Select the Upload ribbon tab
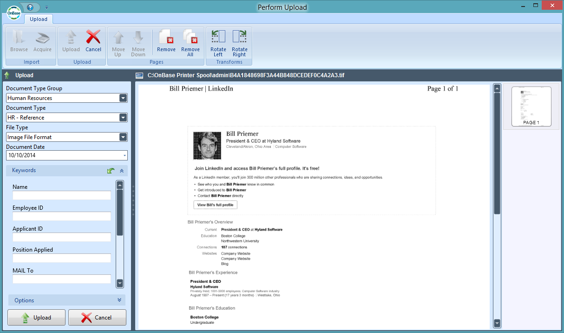The image size is (564, 333). click(x=39, y=19)
